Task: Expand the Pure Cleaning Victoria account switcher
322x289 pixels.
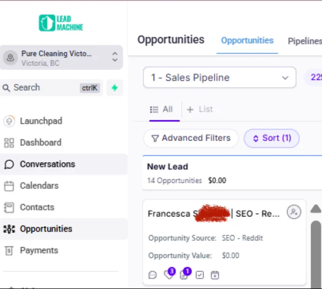Action: pyautogui.click(x=61, y=57)
